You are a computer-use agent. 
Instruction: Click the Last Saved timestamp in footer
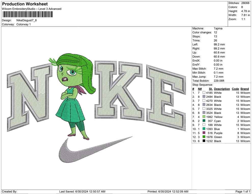(82, 191)
